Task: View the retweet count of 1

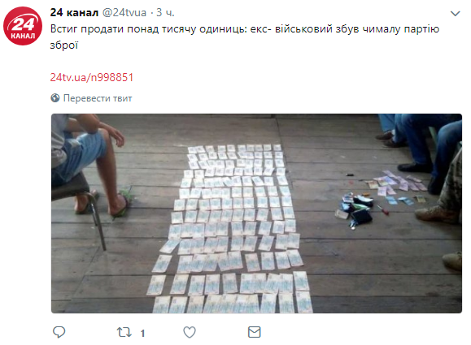Action: (142, 333)
